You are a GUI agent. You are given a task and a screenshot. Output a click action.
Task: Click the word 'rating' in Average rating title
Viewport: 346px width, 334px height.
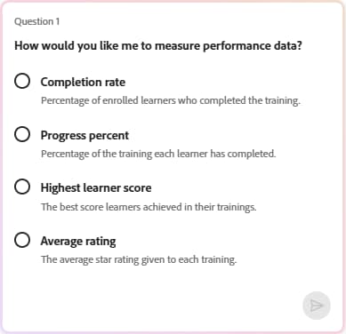(x=101, y=242)
